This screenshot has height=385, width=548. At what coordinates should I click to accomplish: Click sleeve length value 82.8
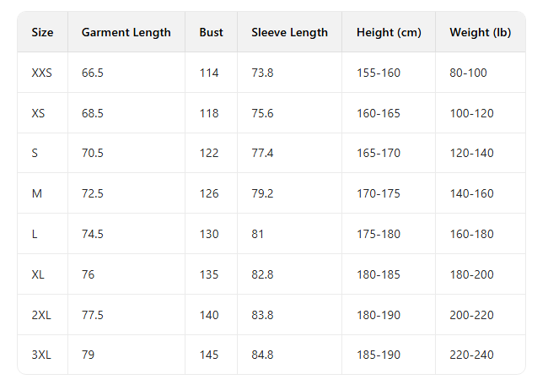(x=262, y=274)
